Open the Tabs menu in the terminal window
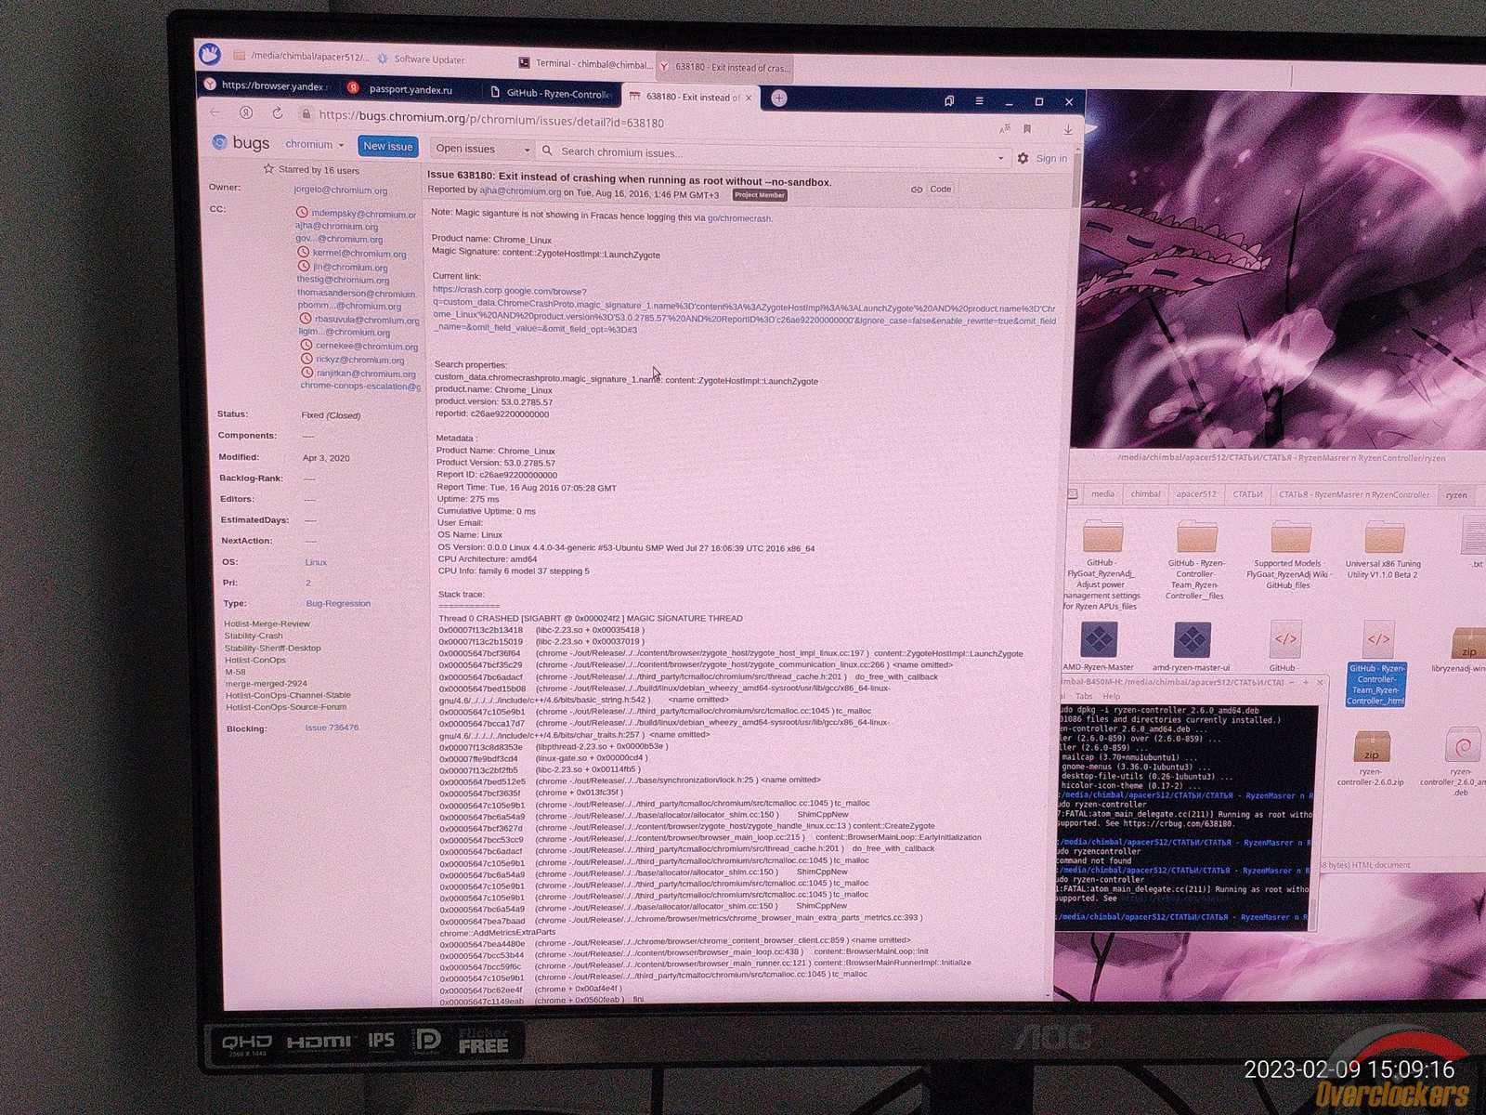Screen dimensions: 1486x1115 1084,696
